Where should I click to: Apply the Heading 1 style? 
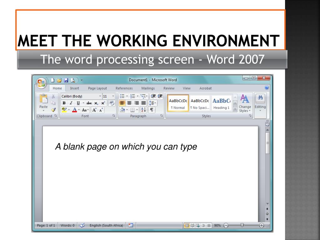coord(222,103)
